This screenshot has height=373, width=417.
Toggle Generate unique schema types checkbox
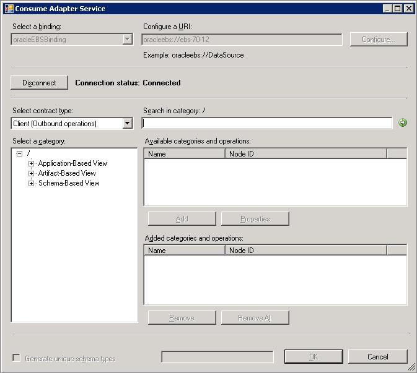17,358
